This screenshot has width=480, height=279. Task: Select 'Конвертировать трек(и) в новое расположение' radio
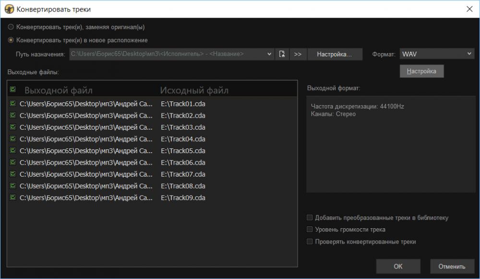11,40
